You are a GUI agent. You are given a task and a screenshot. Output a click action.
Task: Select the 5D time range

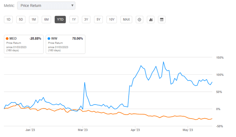click(x=21, y=20)
